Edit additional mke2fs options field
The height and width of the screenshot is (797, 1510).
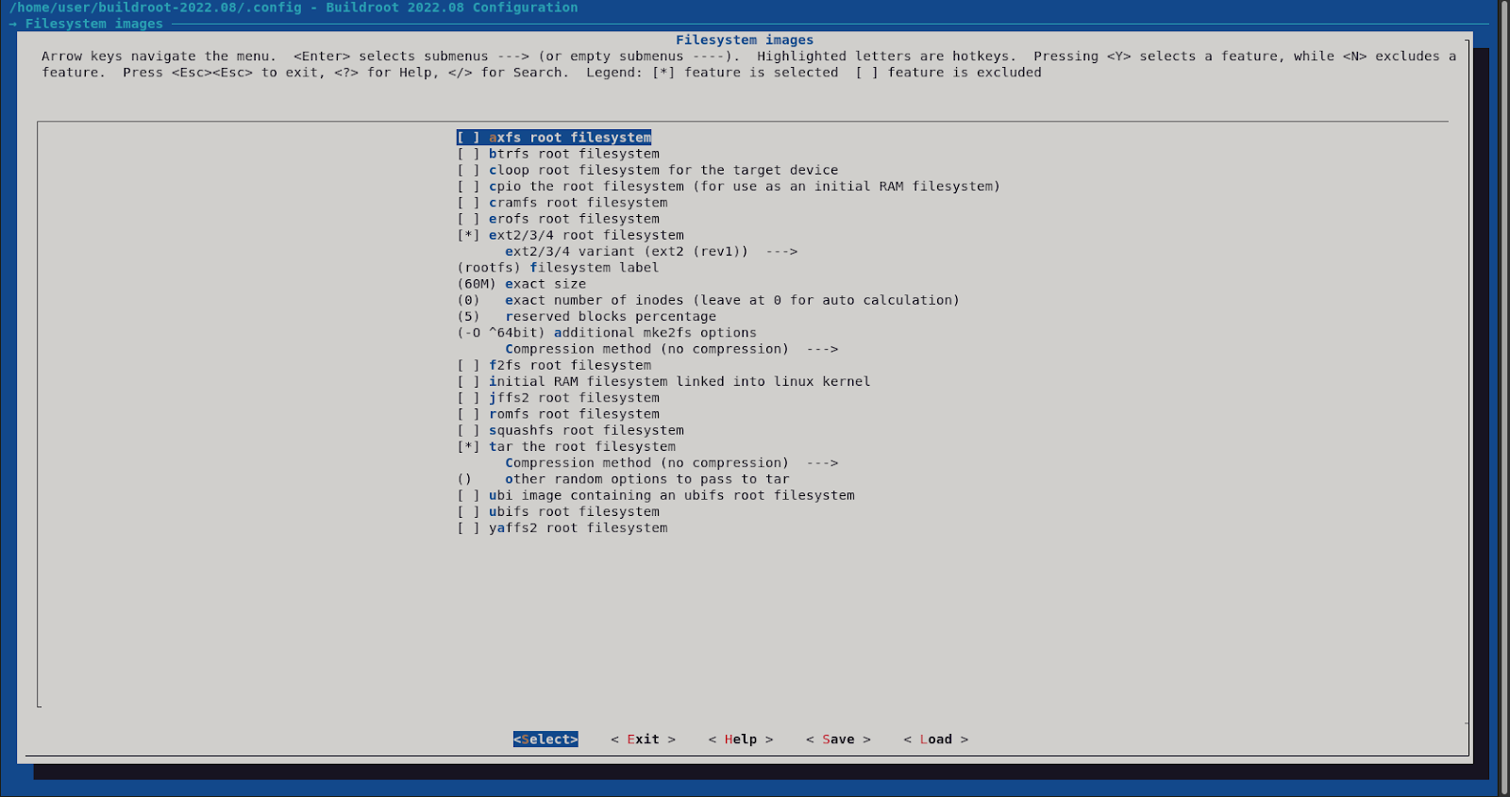[x=607, y=333]
